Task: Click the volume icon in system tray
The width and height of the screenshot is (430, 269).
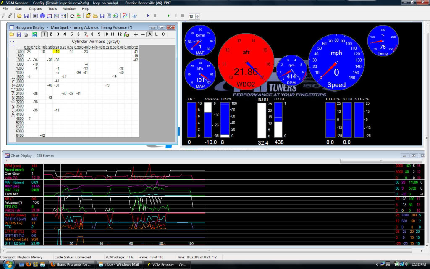Action: pos(406,264)
